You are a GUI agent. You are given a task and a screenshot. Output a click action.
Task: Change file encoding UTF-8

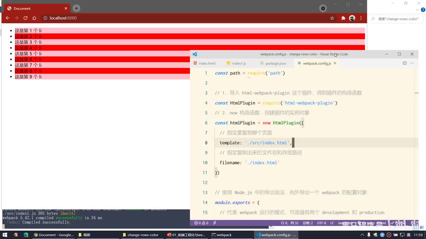(322, 223)
